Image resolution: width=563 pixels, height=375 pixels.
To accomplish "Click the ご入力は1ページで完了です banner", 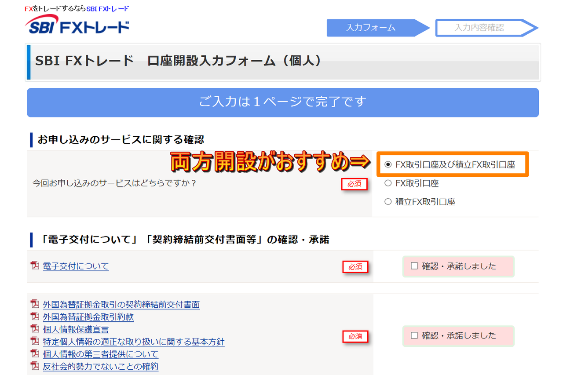I will (x=283, y=102).
